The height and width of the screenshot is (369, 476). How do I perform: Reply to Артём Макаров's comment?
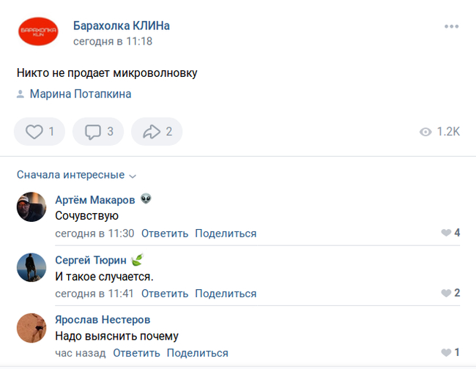[x=165, y=234]
